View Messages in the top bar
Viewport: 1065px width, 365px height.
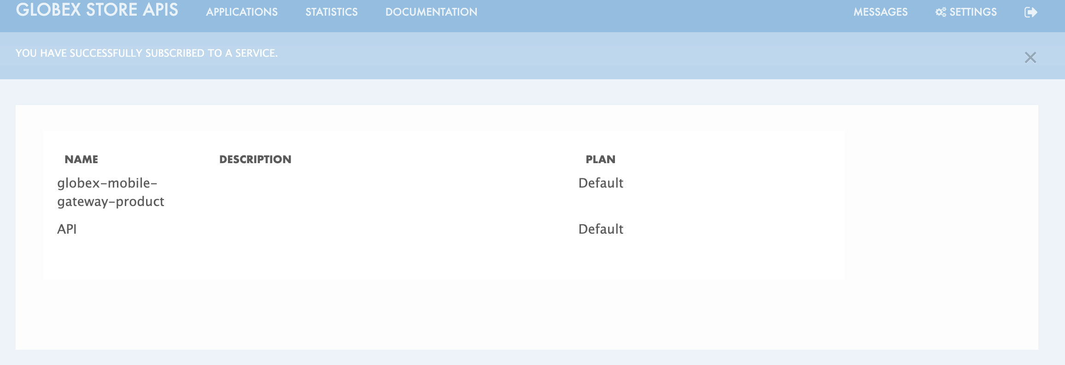point(881,12)
